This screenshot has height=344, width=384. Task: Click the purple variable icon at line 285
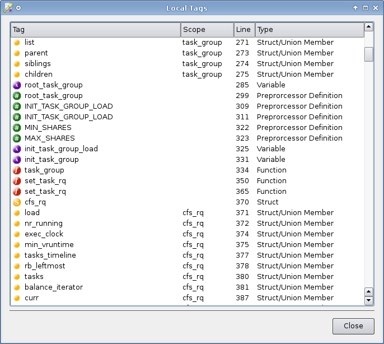(17, 85)
